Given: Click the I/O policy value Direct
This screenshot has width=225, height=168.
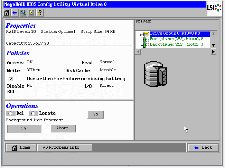Looking at the screenshot, I should pos(106,85).
